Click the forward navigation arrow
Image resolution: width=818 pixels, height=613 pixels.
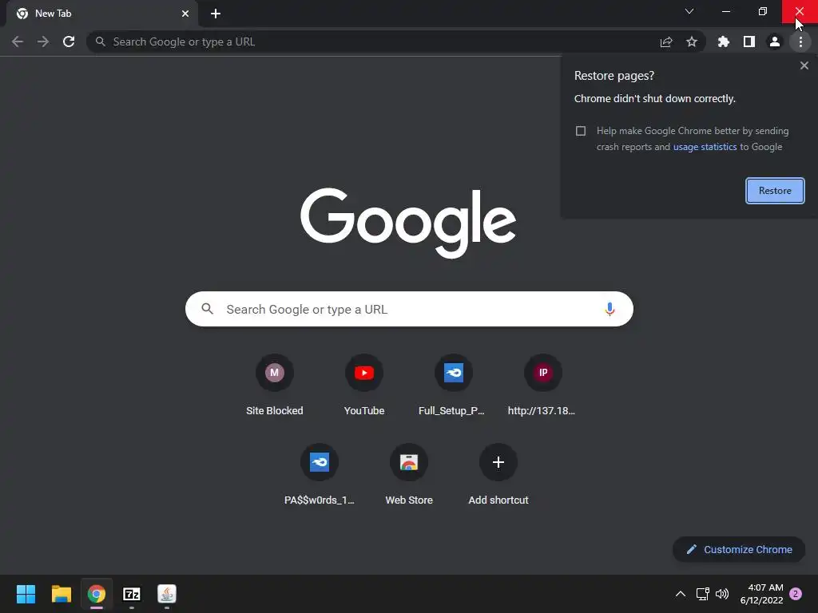point(43,42)
